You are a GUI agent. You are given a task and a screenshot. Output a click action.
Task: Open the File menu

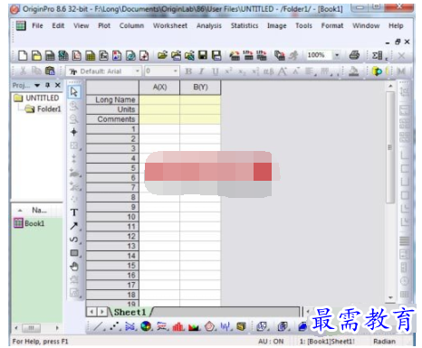coord(37,25)
